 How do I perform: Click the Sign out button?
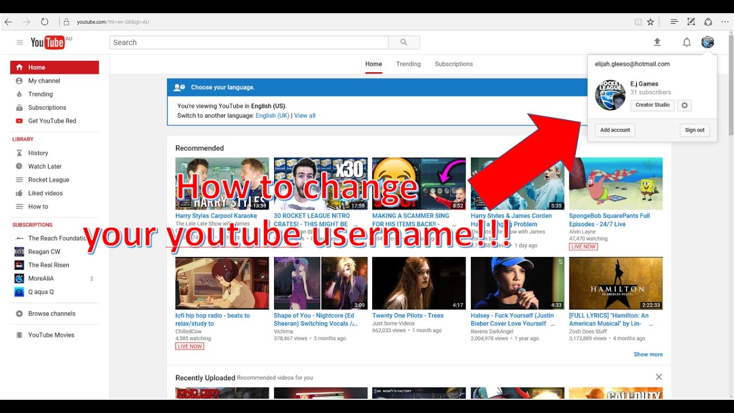(694, 130)
